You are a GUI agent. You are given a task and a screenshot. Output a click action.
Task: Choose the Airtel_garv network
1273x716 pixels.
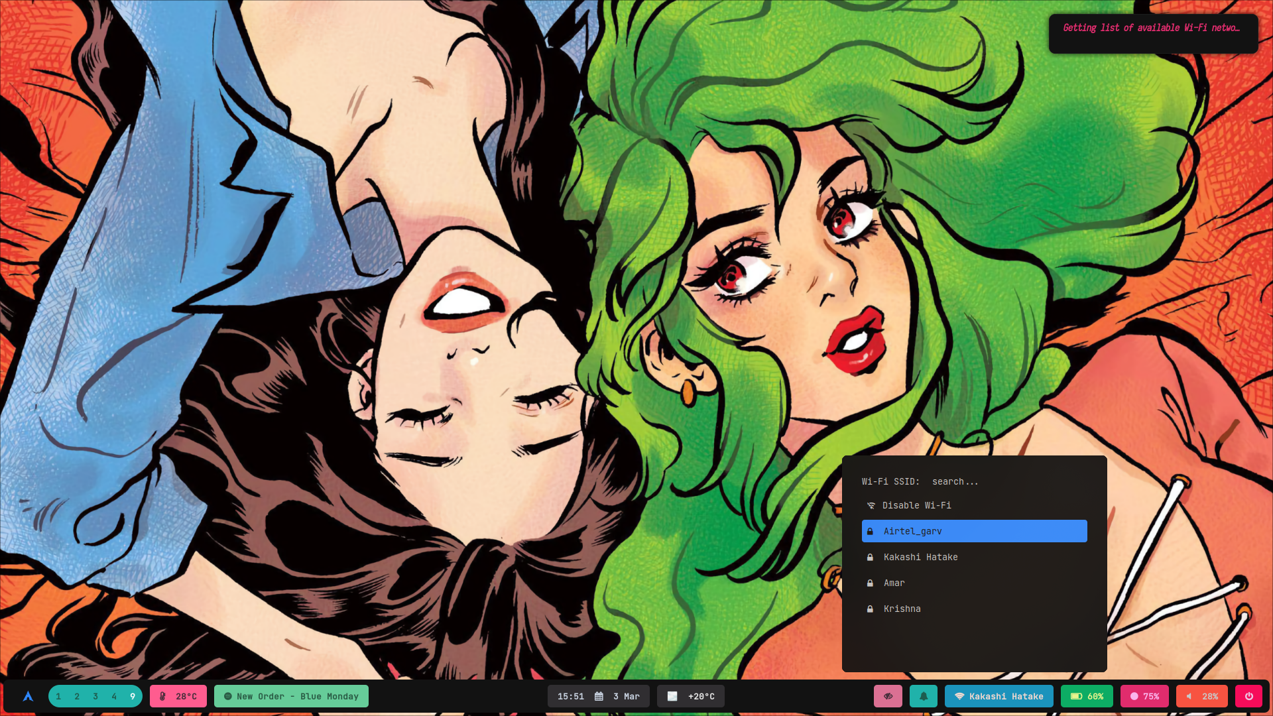(x=974, y=531)
